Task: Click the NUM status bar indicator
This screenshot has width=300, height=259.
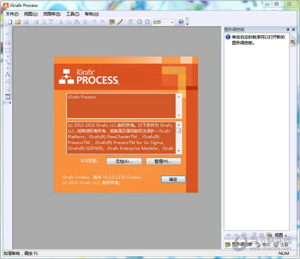Action: [283, 253]
